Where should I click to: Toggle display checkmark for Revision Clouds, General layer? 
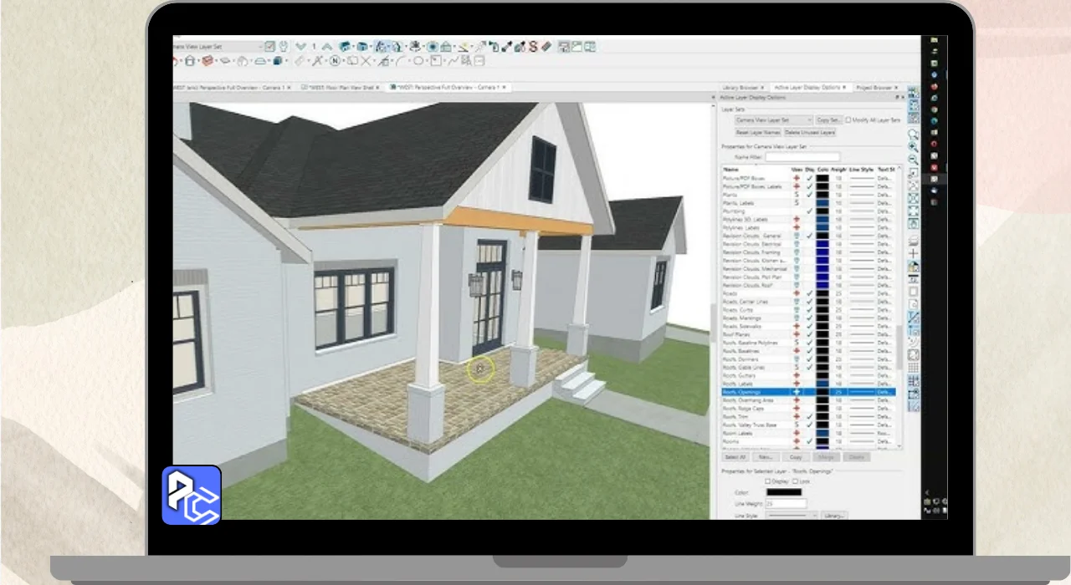pos(809,236)
